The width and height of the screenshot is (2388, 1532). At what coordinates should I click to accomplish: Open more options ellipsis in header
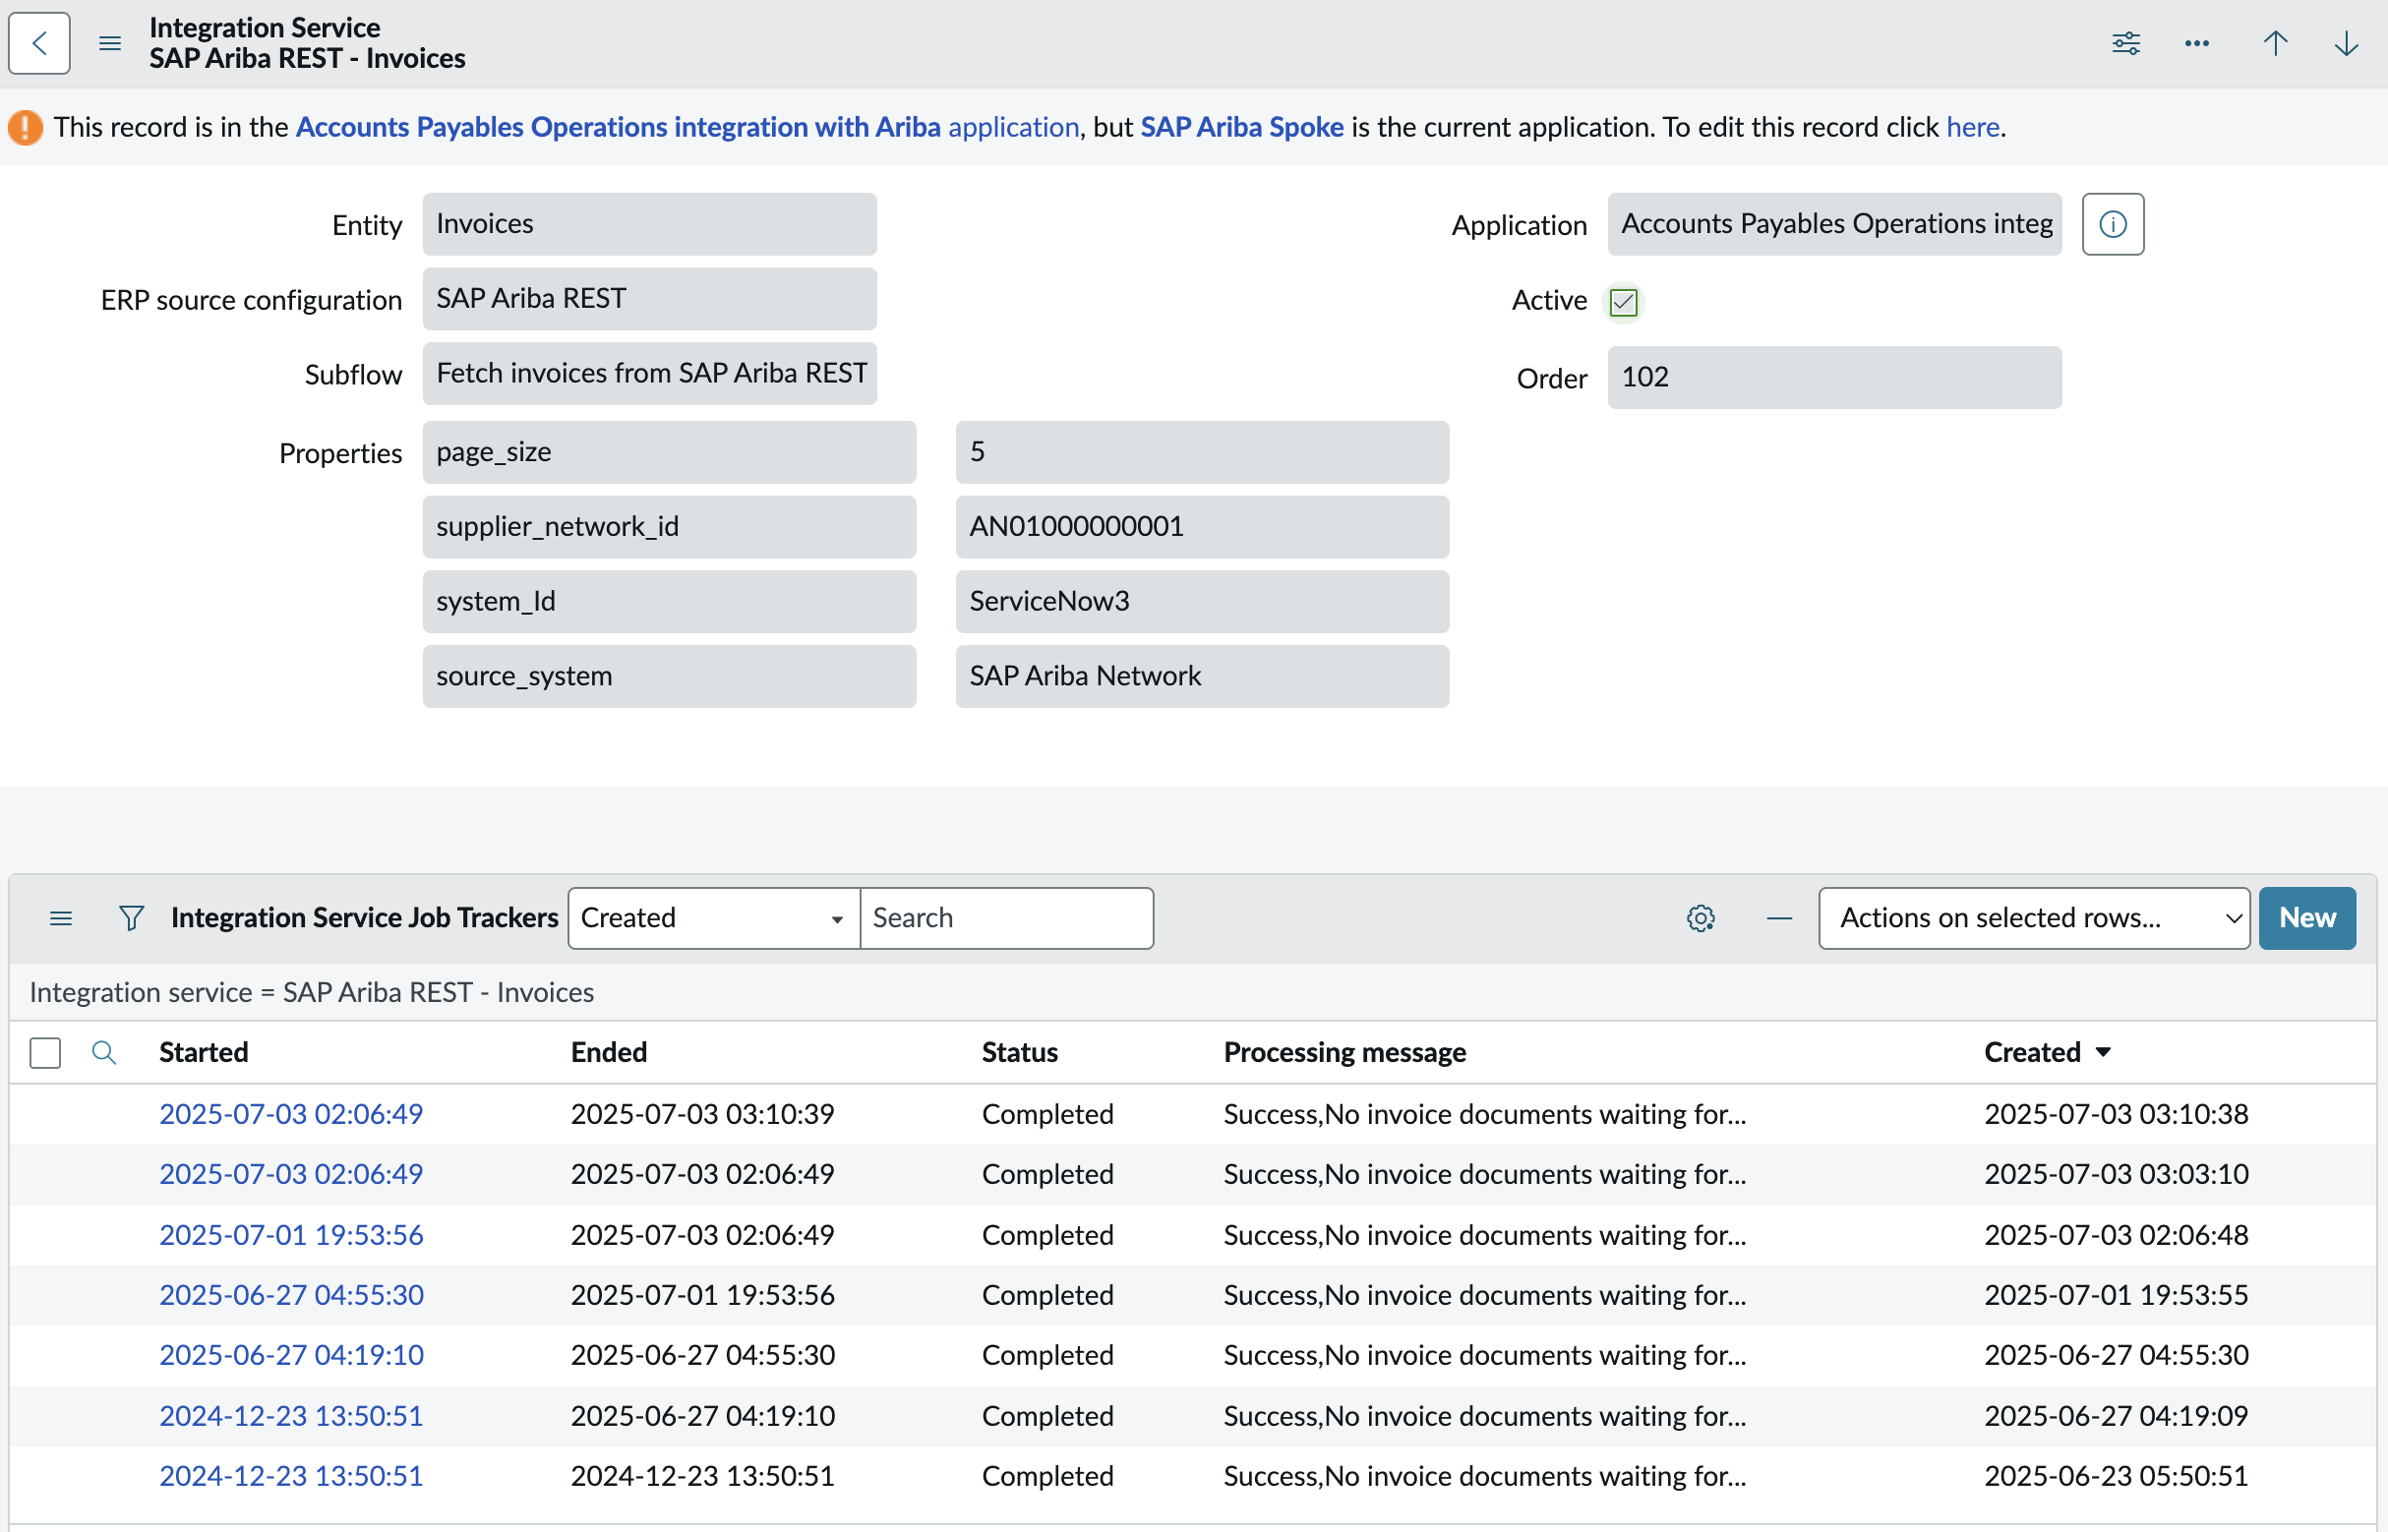[x=2197, y=43]
